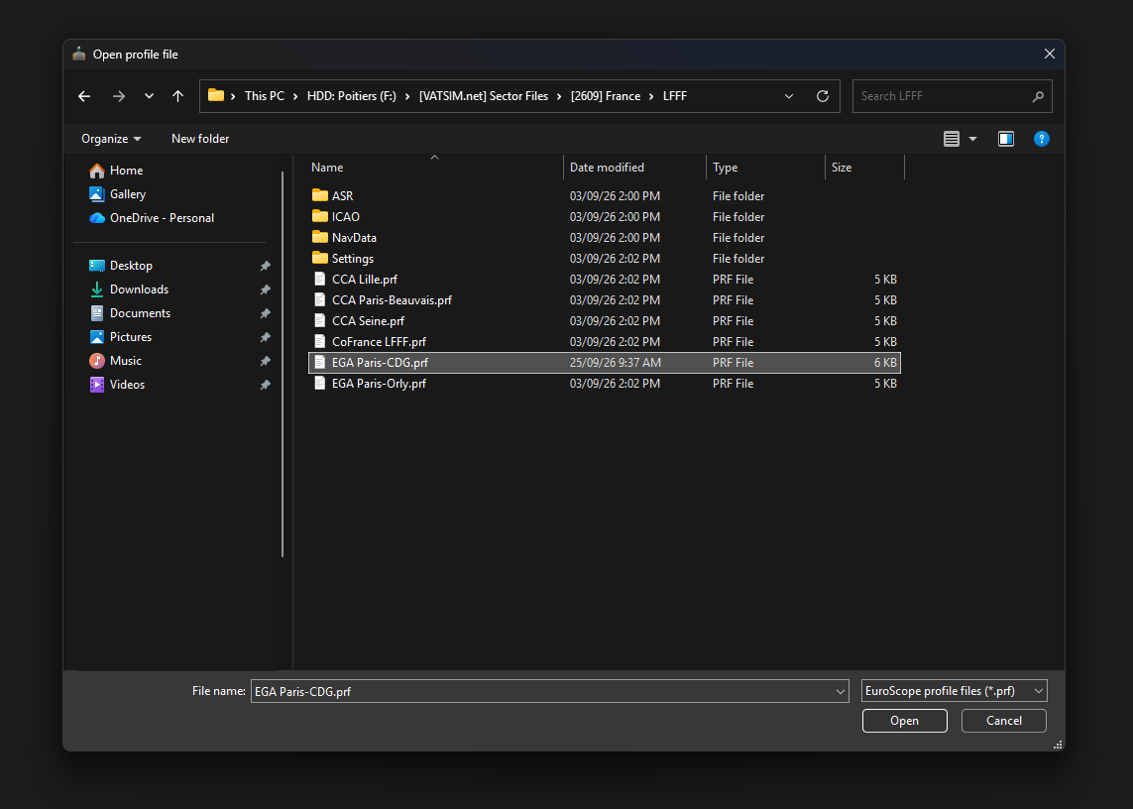Select the CCA Lille.prf file
Image resolution: width=1133 pixels, height=809 pixels.
(605, 280)
